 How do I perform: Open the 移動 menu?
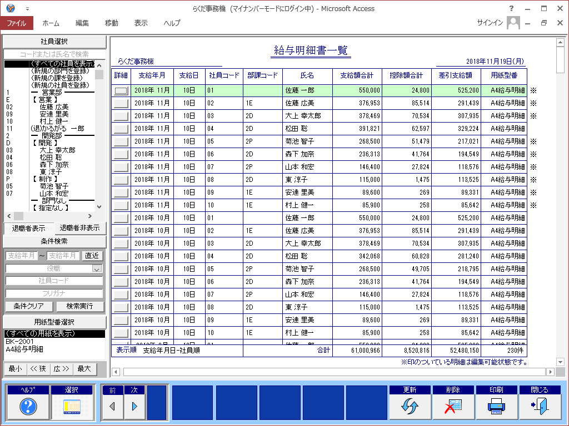click(111, 23)
